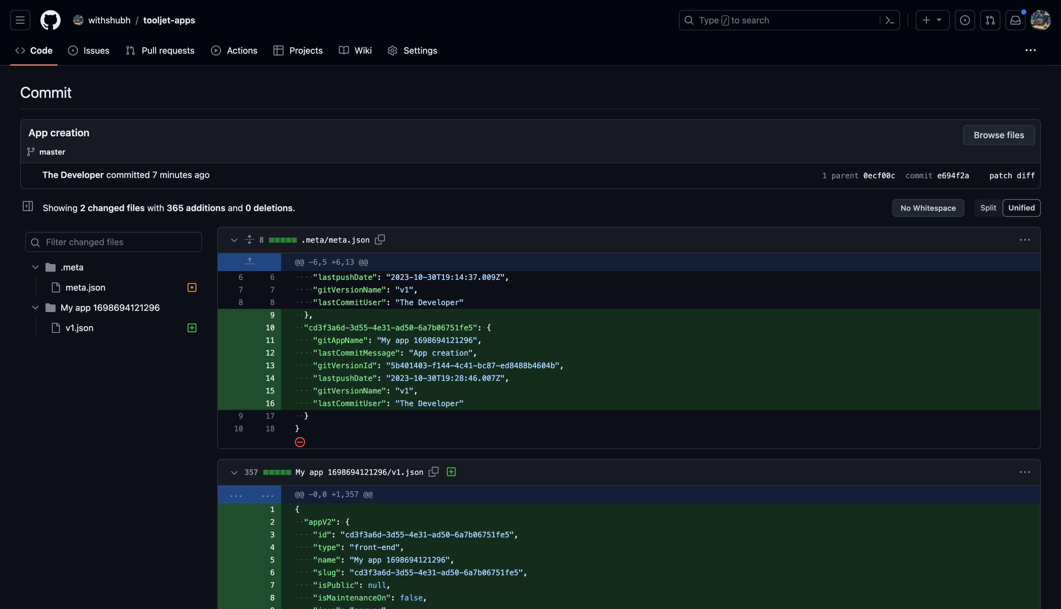Open the notifications inbox icon
Screen dimensions: 1061x609
[x=1016, y=20]
